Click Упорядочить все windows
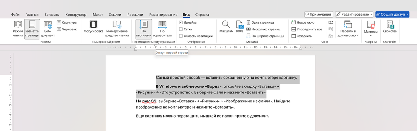This screenshot has height=131, width=417. pos(307,29)
